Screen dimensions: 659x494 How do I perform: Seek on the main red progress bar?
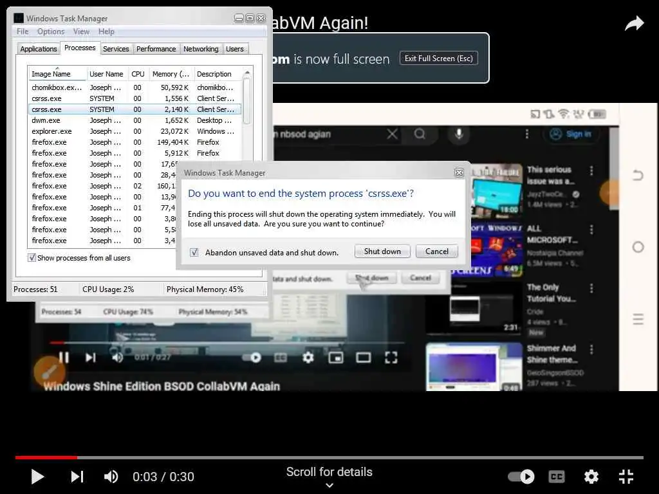pyautogui.click(x=329, y=457)
